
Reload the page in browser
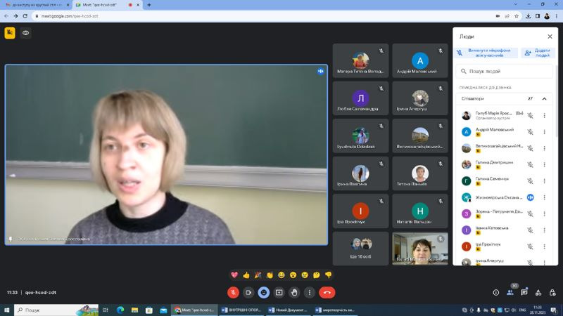click(x=25, y=16)
